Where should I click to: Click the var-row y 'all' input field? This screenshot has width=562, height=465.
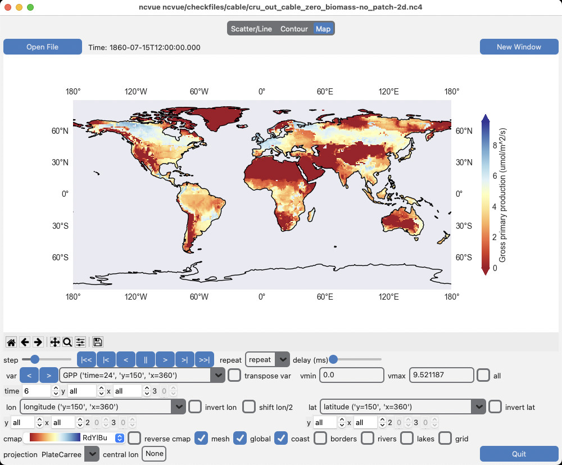coord(82,391)
